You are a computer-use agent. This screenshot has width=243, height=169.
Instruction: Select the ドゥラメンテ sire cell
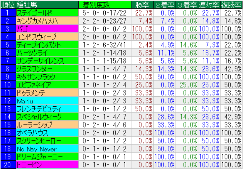tap(47, 93)
